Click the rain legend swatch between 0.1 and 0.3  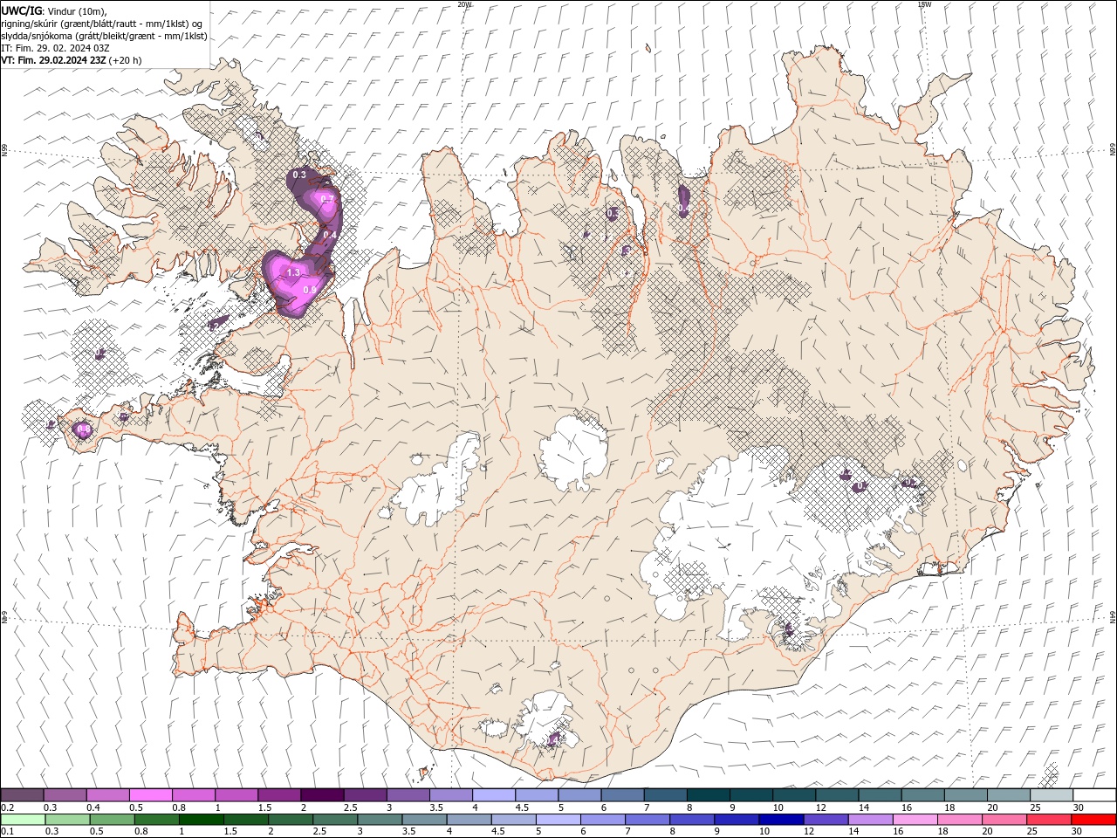(x=23, y=820)
